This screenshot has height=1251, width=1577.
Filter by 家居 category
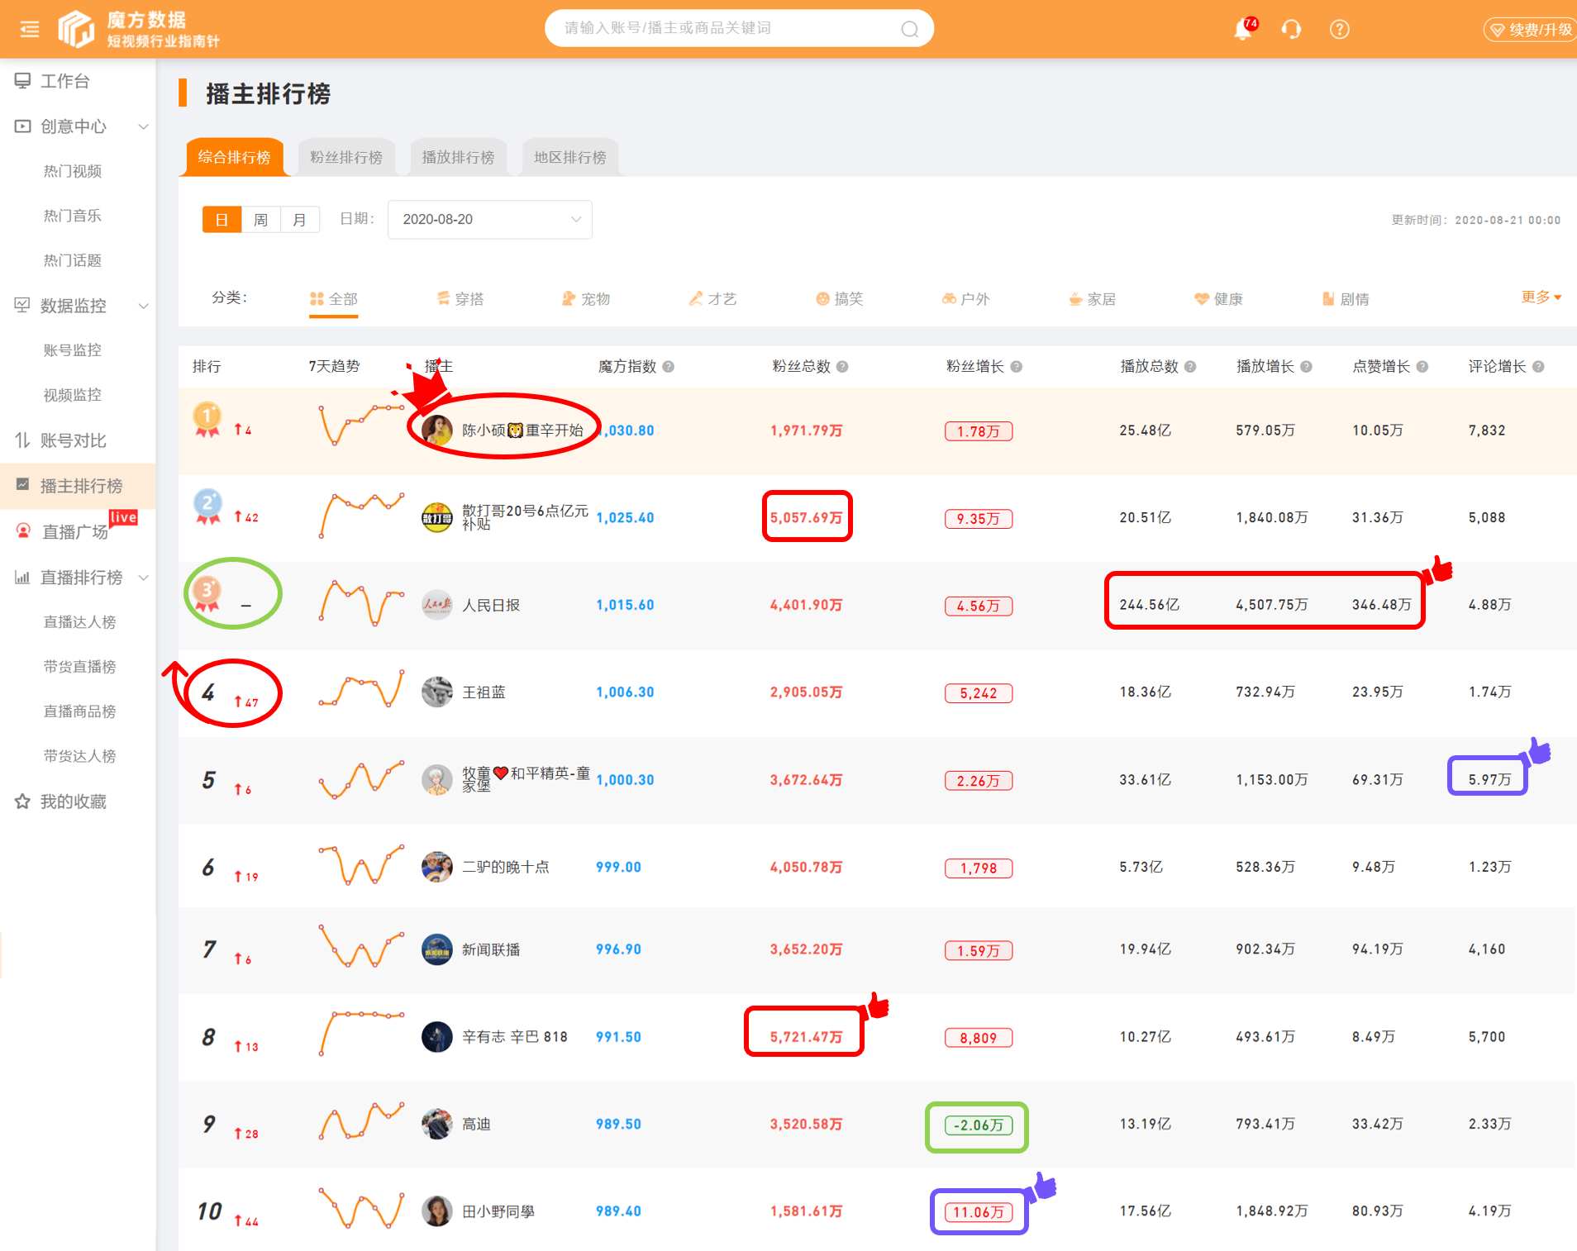(1092, 299)
